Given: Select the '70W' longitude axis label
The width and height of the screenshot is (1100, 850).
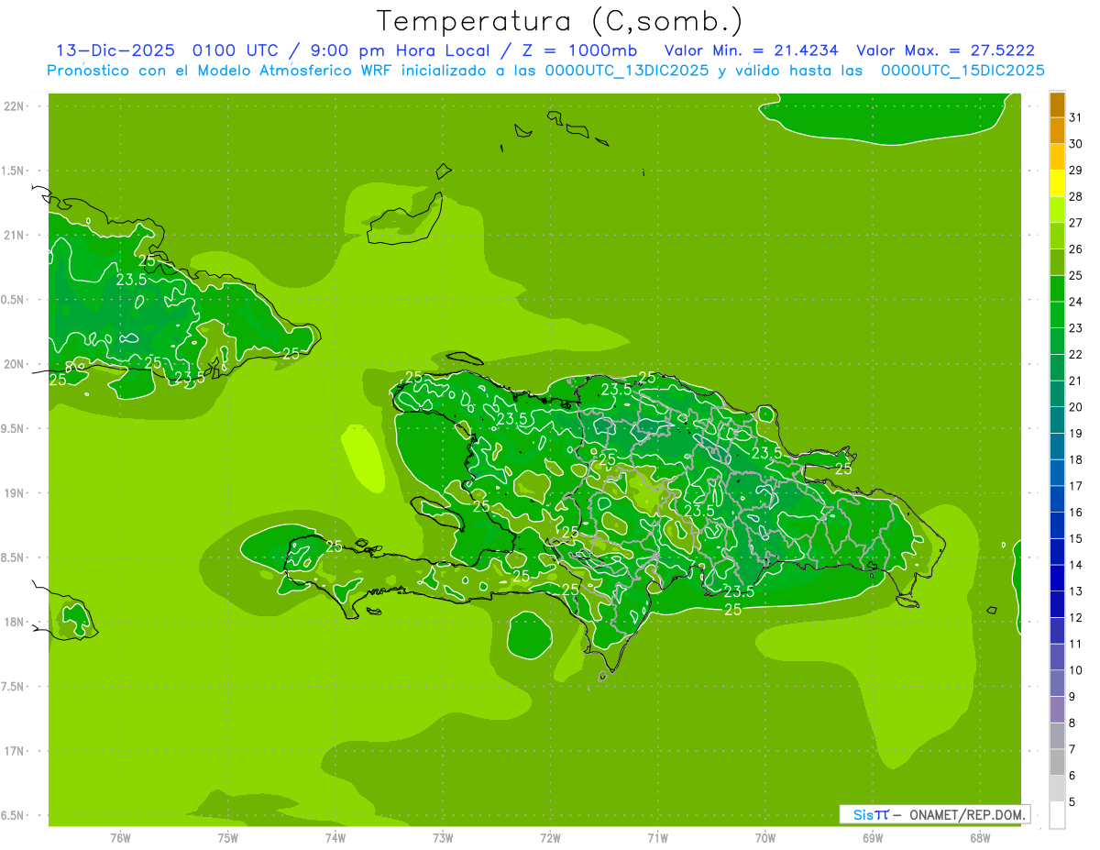Looking at the screenshot, I should 765,838.
